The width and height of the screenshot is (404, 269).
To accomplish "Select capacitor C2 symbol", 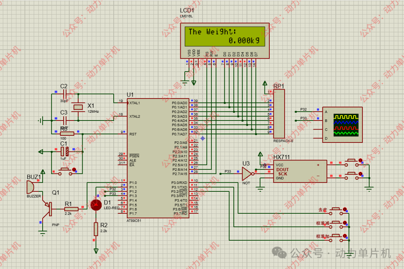I will (65, 94).
